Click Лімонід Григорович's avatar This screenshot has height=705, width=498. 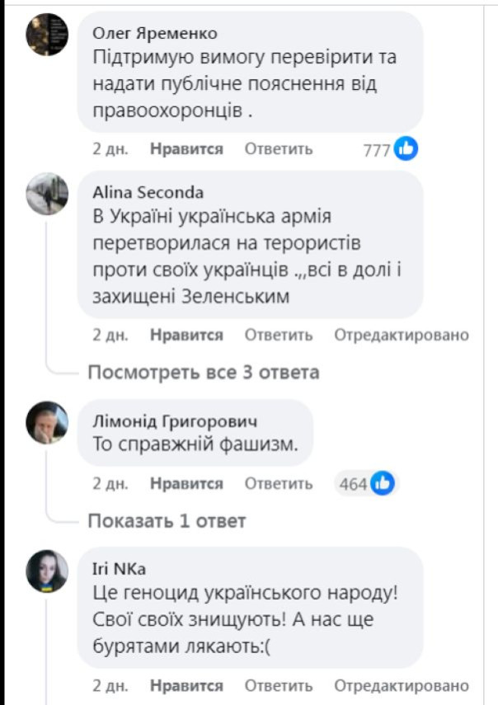coord(47,423)
